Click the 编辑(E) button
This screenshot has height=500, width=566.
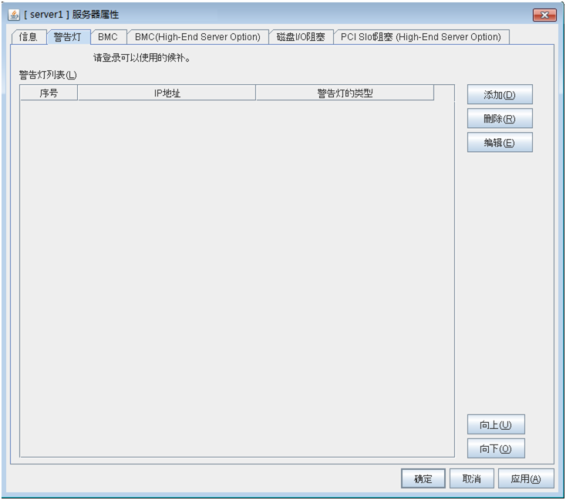[500, 142]
